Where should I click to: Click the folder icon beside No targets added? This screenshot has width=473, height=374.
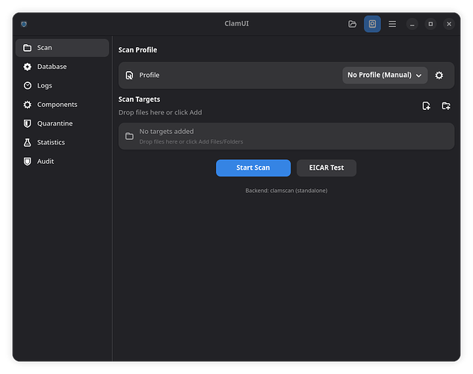129,136
